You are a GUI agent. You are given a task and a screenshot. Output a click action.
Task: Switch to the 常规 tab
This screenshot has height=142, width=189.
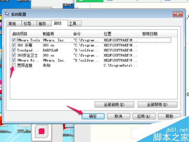pos(14,23)
